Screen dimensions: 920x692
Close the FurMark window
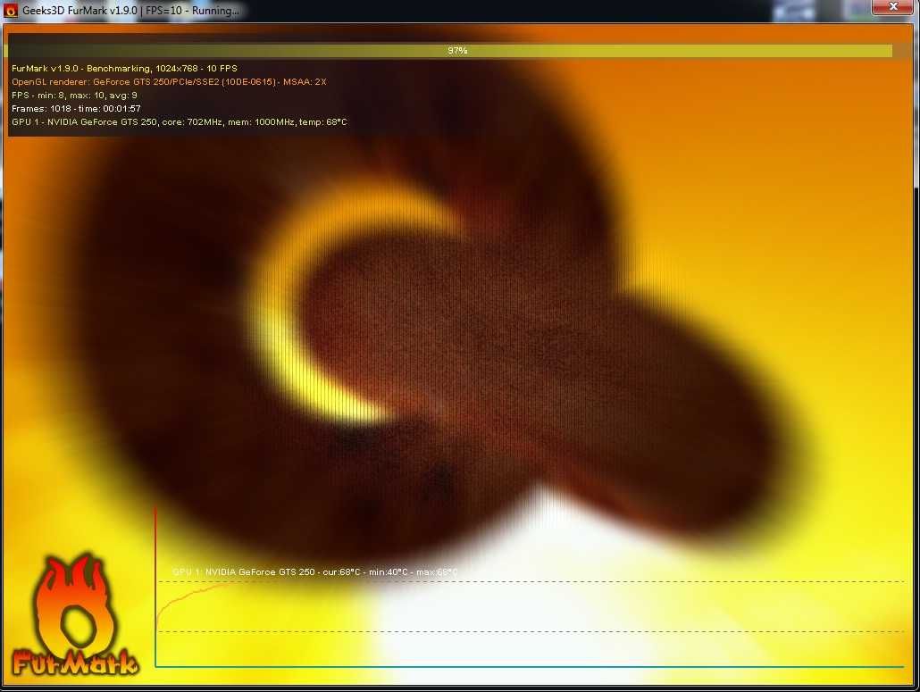point(893,6)
